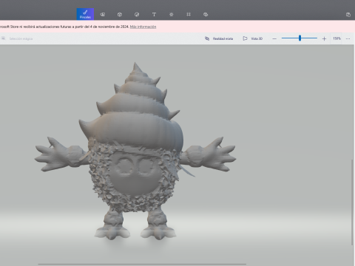Click the 150% zoom percentage field

point(337,38)
